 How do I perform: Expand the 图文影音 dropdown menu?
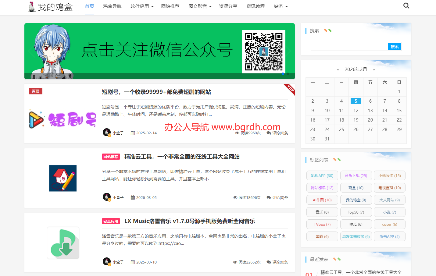pyautogui.click(x=200, y=6)
